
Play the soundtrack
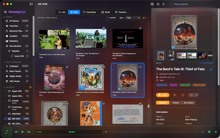tap(23, 132)
